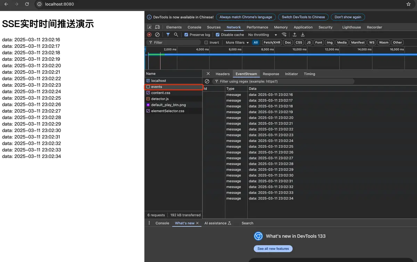The height and width of the screenshot is (262, 417).
Task: Open the network filter toolbar
Action: click(167, 35)
